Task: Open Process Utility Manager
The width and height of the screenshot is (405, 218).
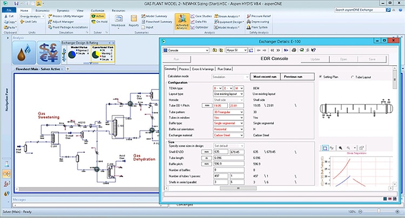Action: click(65, 16)
